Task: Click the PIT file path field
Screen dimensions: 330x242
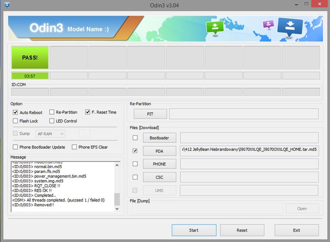Action: tap(244, 114)
